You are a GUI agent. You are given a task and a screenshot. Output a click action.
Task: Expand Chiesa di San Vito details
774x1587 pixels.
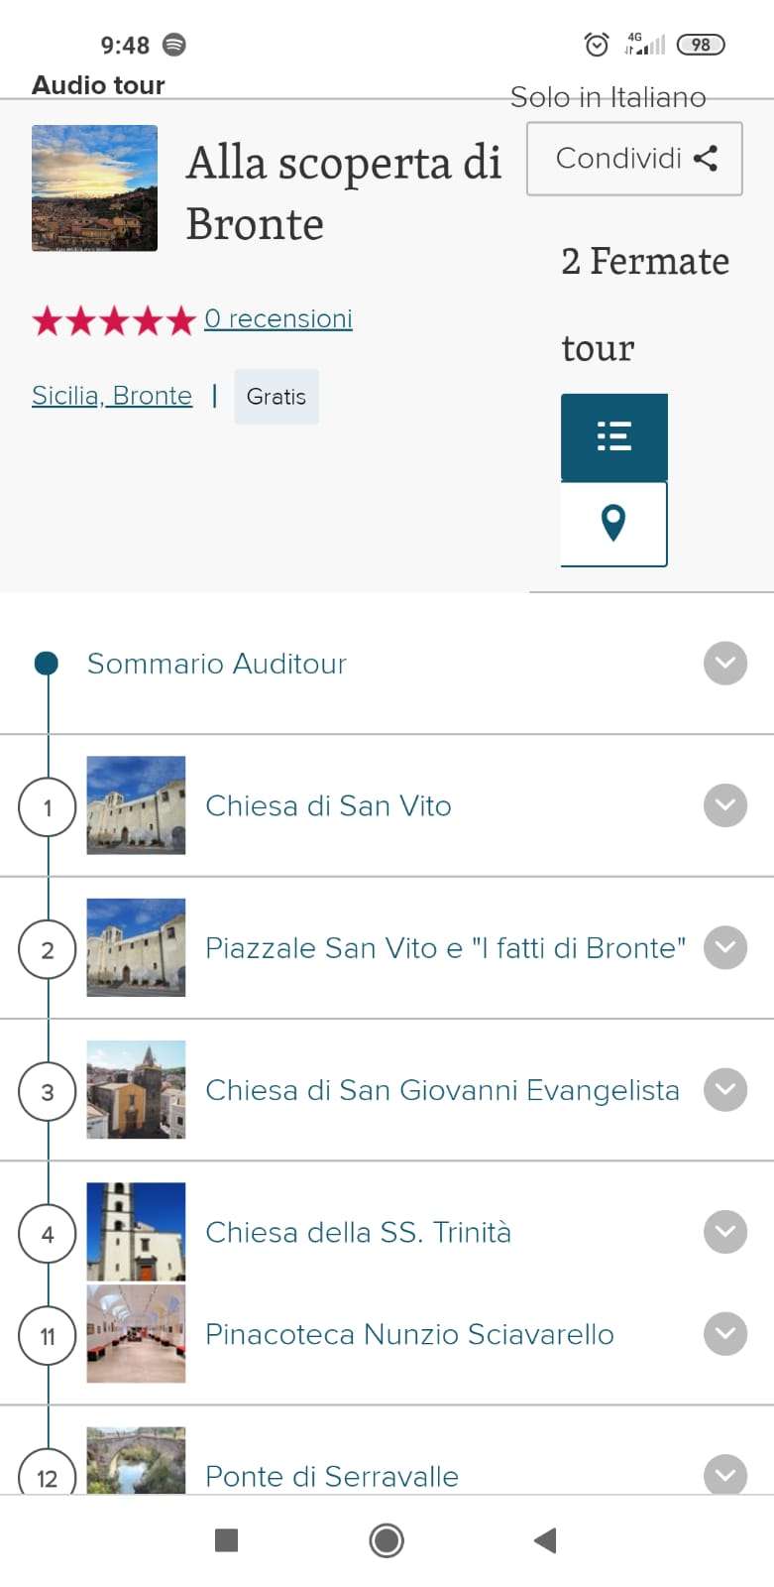click(724, 805)
